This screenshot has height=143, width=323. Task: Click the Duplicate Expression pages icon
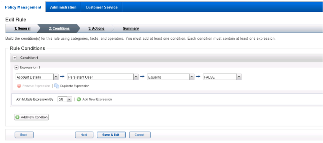pyautogui.click(x=57, y=86)
